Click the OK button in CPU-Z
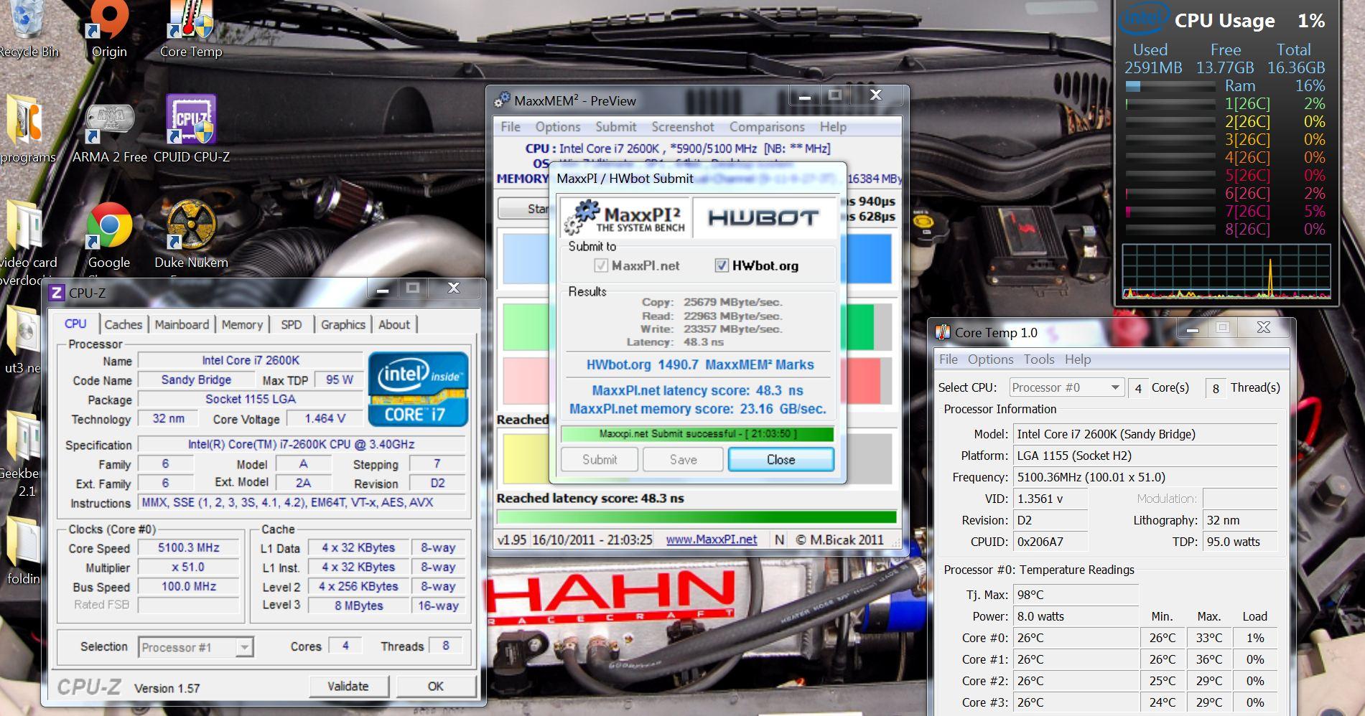Screen dimensions: 1365x716 coord(435,686)
